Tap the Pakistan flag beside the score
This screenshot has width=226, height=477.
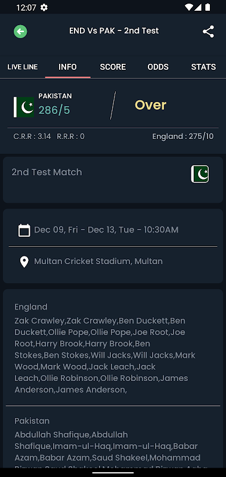(24, 107)
